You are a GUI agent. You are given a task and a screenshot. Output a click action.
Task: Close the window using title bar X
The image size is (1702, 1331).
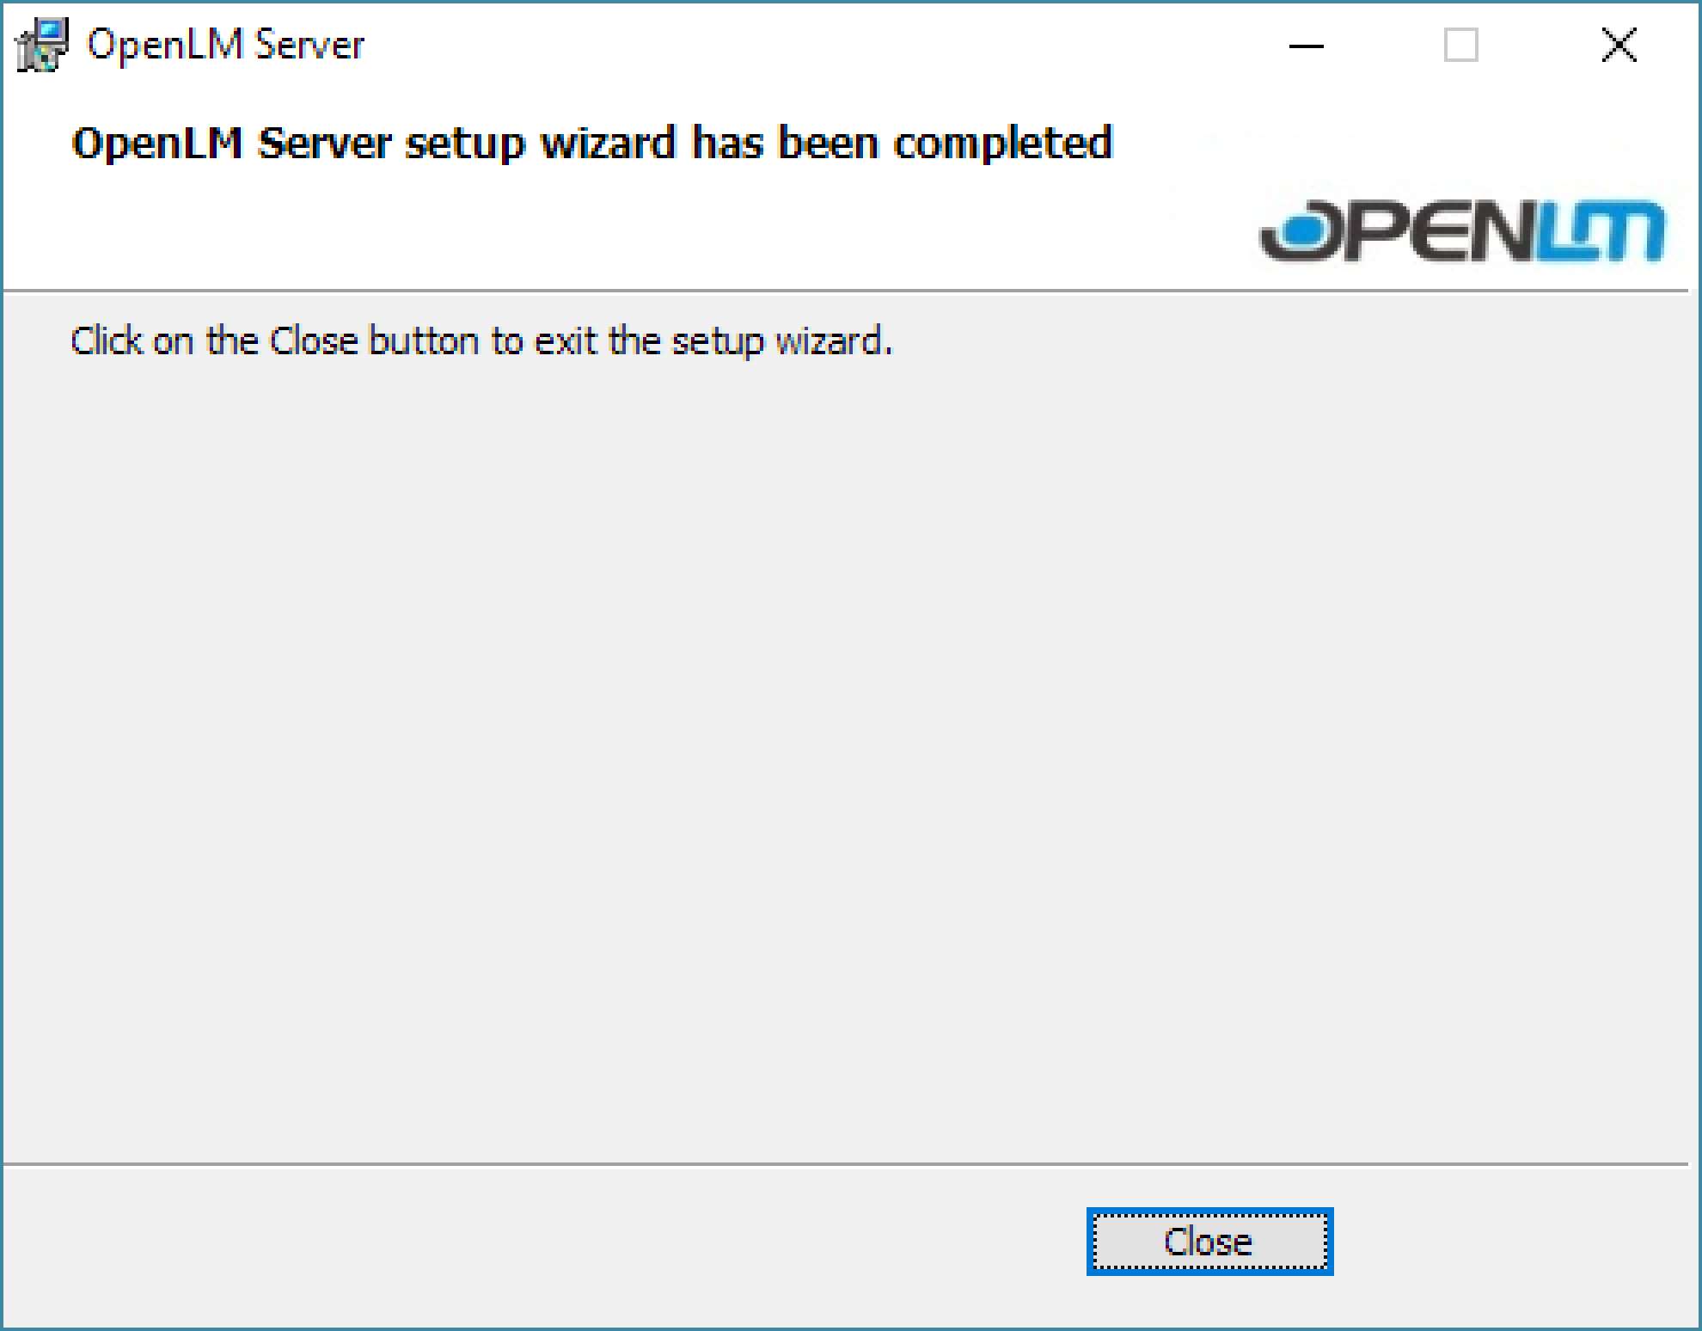(1619, 46)
